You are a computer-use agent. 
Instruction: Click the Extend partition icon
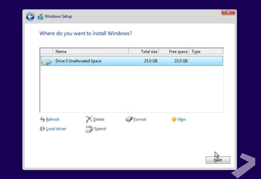(89, 129)
